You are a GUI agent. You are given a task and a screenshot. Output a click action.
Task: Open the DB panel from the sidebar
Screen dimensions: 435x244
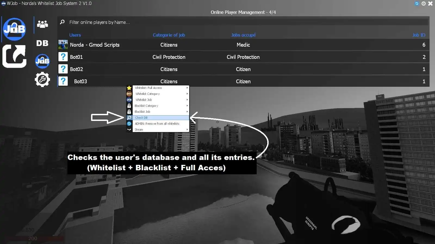(42, 43)
